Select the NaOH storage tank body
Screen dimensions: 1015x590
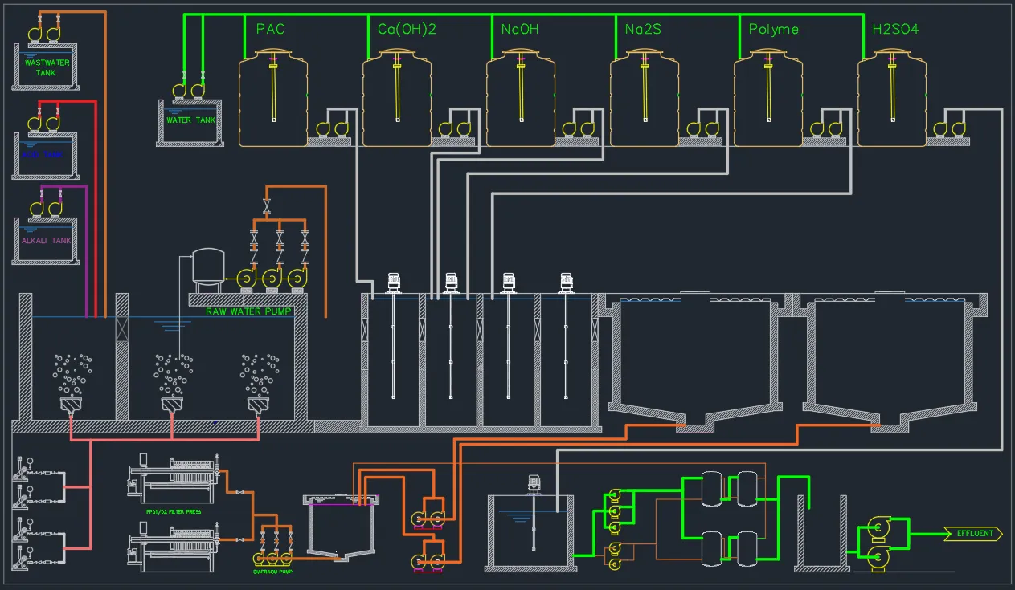click(x=521, y=98)
